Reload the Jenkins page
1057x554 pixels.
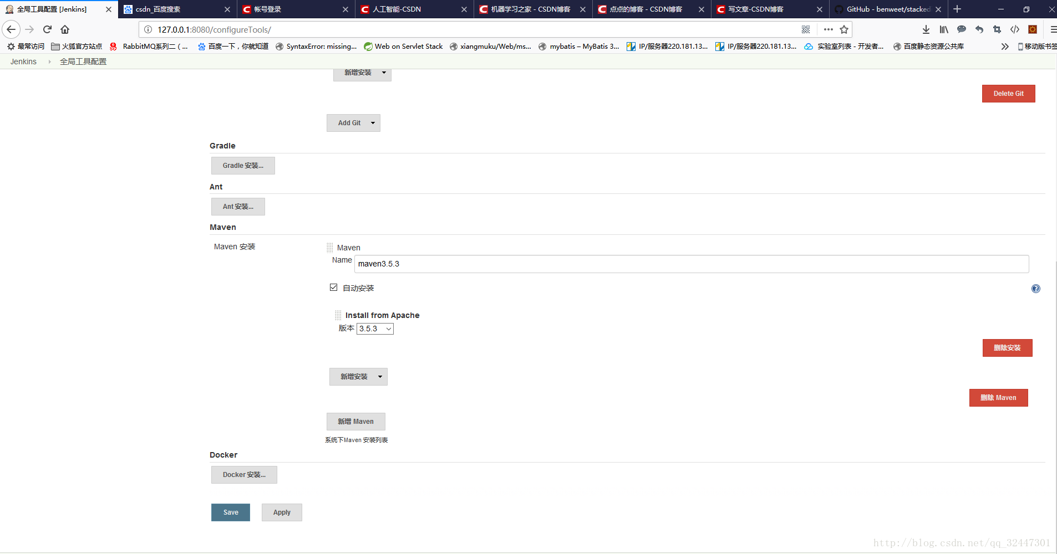[x=48, y=29]
